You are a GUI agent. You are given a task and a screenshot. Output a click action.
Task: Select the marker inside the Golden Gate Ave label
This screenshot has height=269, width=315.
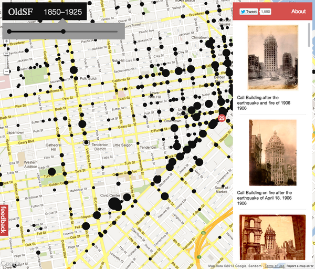(x=130, y=172)
